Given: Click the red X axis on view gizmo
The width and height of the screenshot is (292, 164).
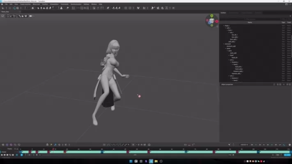Looking at the screenshot, I should (x=217, y=21).
